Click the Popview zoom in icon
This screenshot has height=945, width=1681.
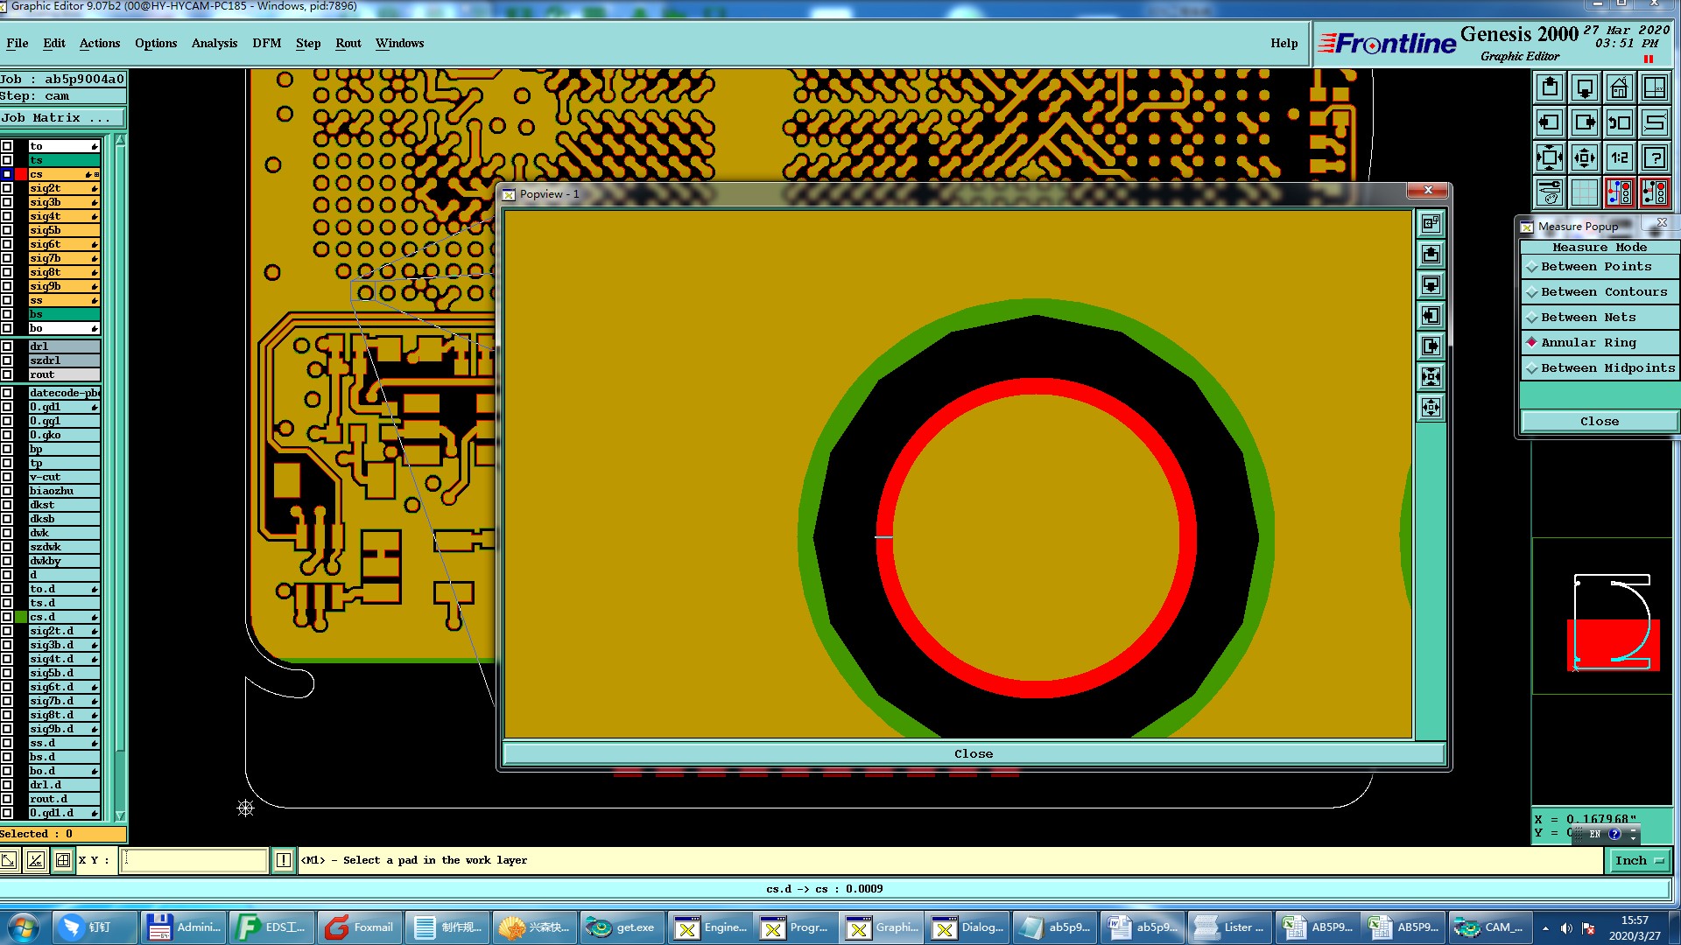(1431, 377)
